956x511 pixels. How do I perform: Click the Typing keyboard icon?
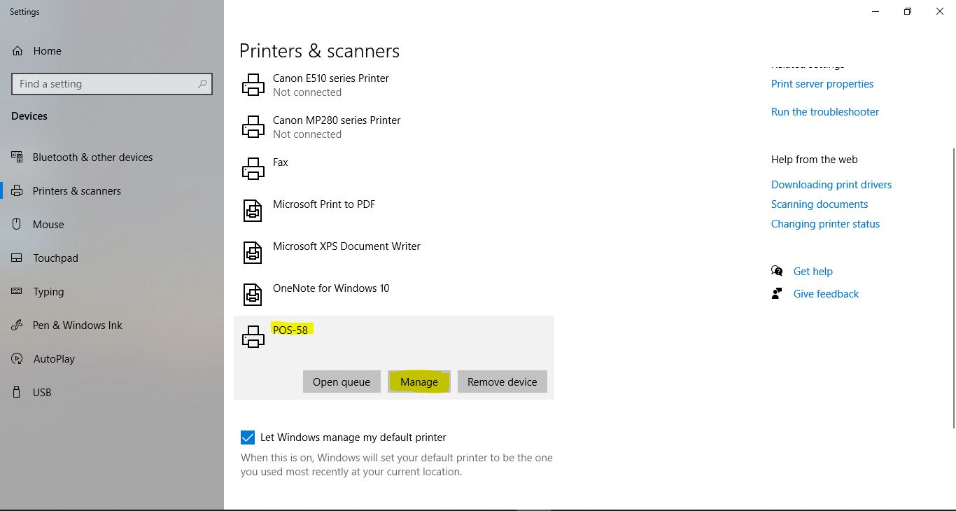tap(17, 291)
